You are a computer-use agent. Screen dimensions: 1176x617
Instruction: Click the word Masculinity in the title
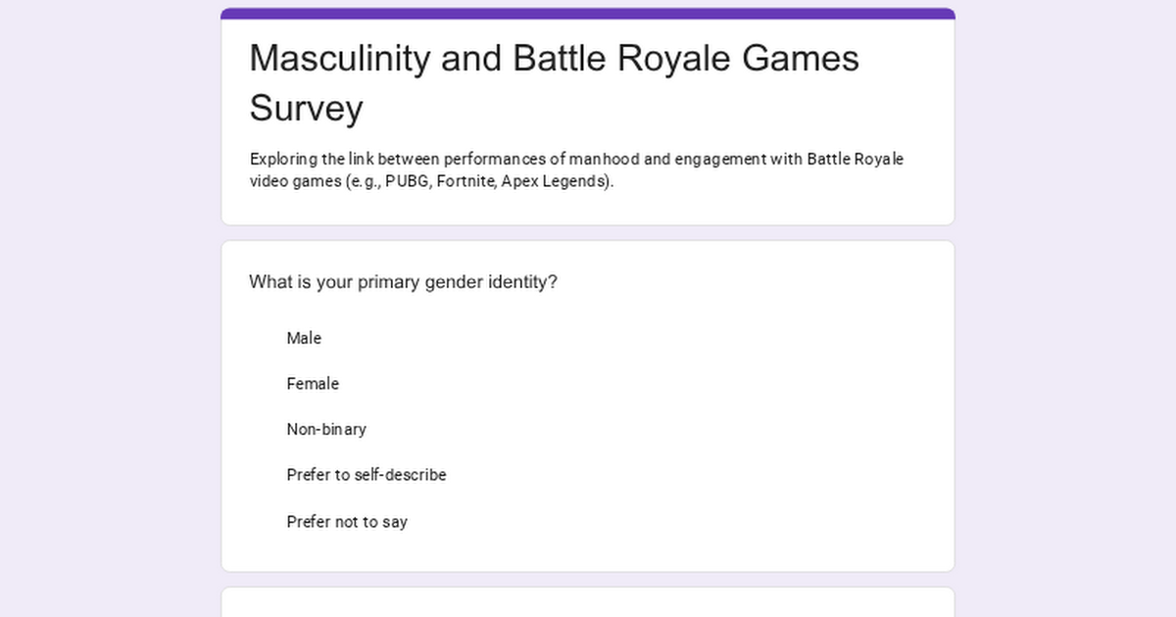[x=339, y=59]
